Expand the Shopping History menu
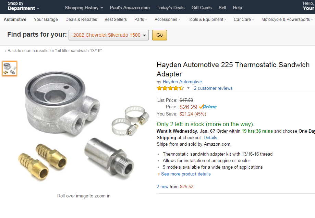This screenshot has height=218, width=315. [x=84, y=8]
